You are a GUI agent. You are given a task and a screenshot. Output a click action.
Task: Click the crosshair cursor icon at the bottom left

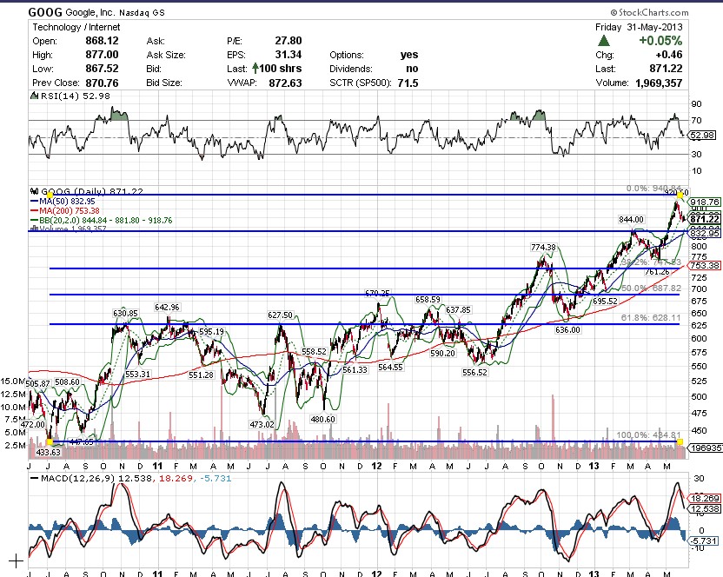(15, 560)
